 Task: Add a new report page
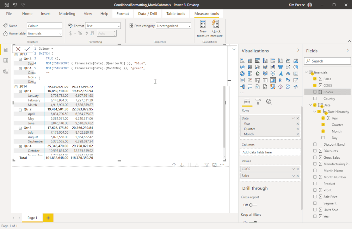(x=48, y=218)
